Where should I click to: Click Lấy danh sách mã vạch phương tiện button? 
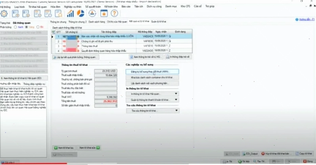[x=152, y=83]
